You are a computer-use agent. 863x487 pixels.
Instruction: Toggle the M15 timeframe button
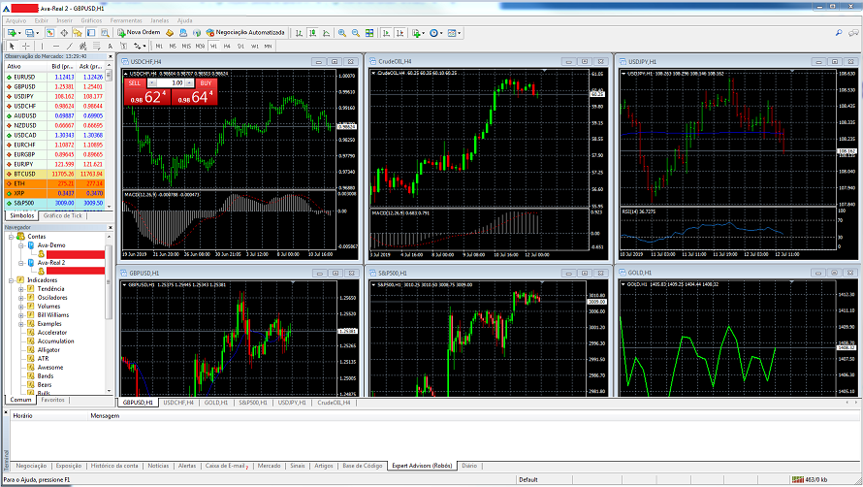point(186,47)
